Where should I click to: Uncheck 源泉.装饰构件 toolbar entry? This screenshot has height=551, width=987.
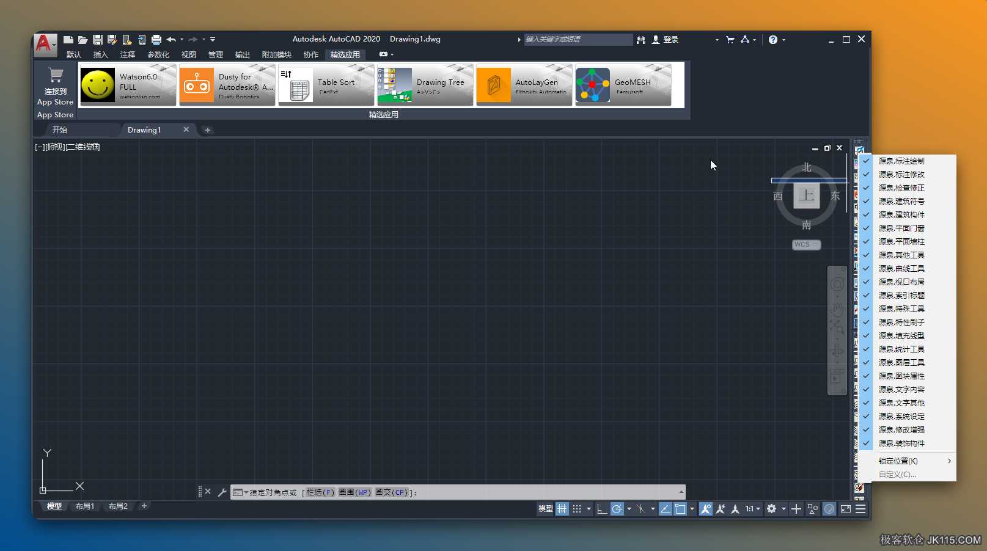907,443
